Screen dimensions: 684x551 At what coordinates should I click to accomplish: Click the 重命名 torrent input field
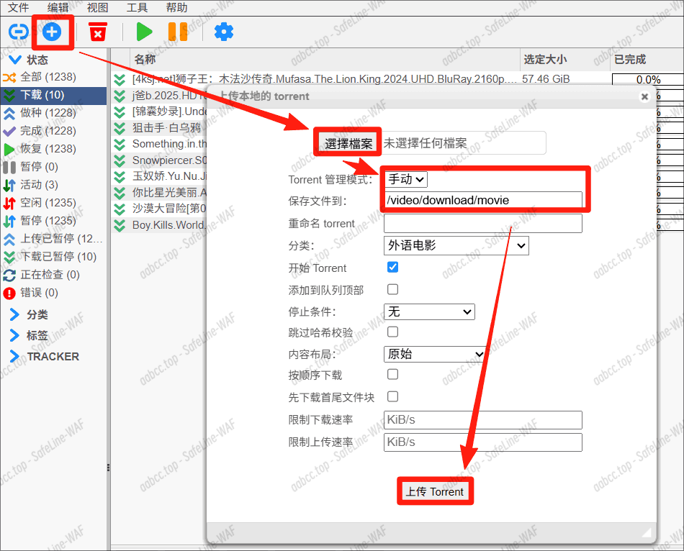click(483, 223)
